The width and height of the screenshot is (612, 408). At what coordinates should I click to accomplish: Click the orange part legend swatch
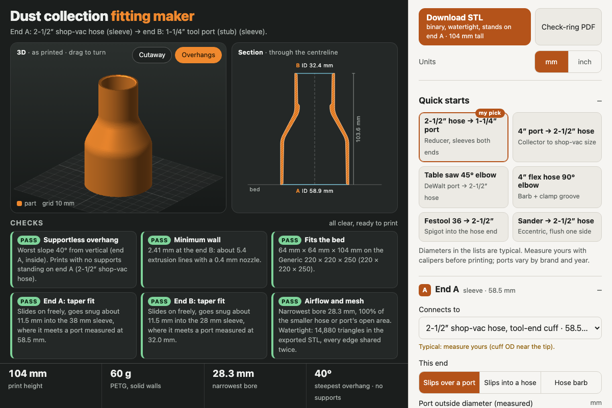[19, 203]
